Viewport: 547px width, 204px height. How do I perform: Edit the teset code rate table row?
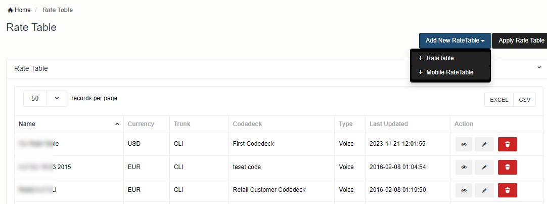point(484,167)
